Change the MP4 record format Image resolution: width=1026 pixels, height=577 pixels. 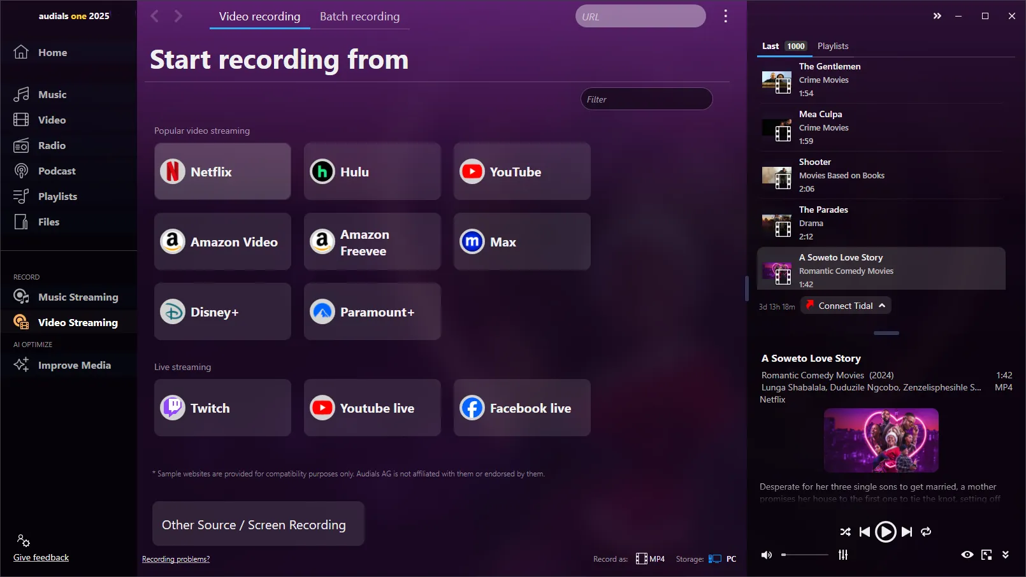pos(650,559)
